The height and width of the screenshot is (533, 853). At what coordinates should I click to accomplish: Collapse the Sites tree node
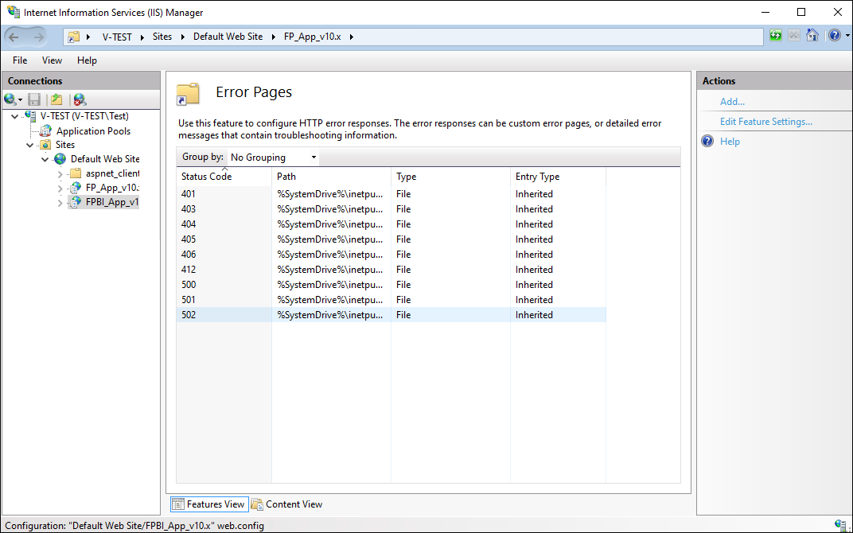pos(30,145)
